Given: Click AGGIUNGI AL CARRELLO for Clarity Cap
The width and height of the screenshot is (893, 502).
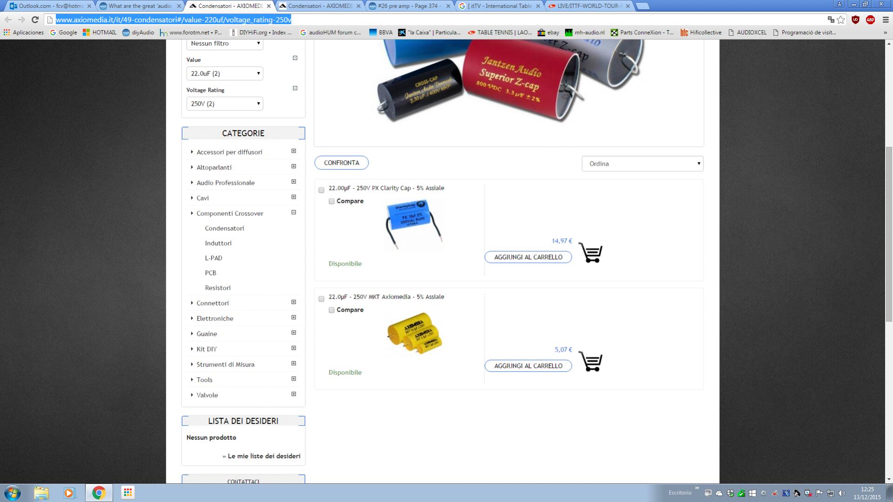Looking at the screenshot, I should point(528,257).
